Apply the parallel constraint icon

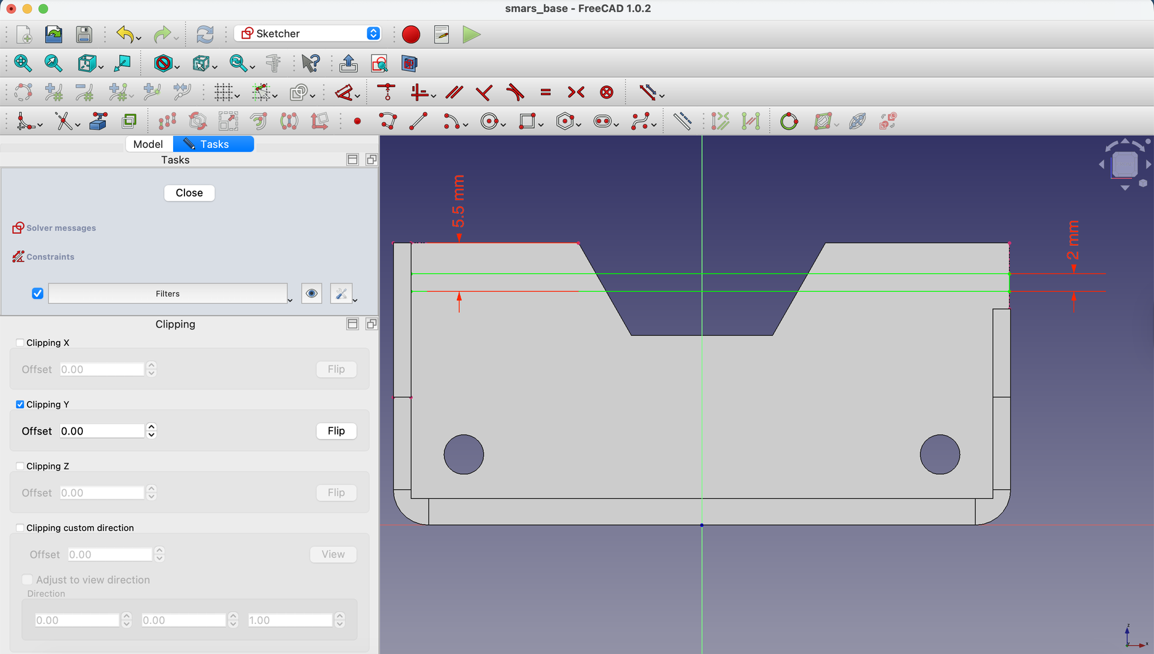pos(454,92)
